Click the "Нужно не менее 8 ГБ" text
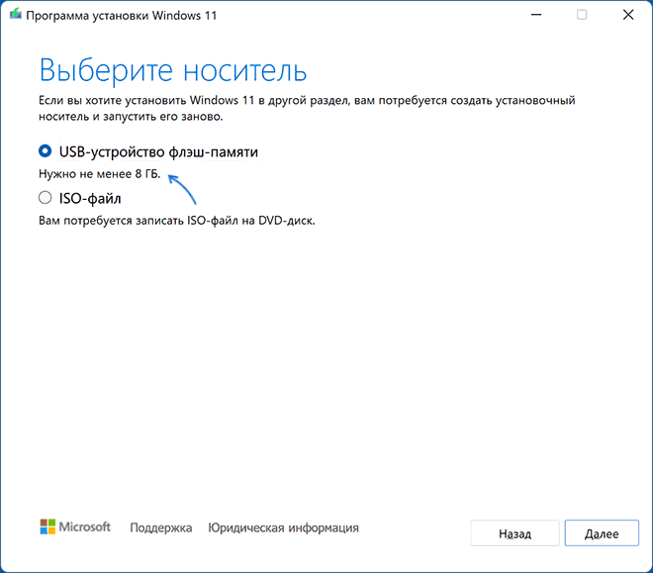The width and height of the screenshot is (653, 573). pyautogui.click(x=98, y=175)
